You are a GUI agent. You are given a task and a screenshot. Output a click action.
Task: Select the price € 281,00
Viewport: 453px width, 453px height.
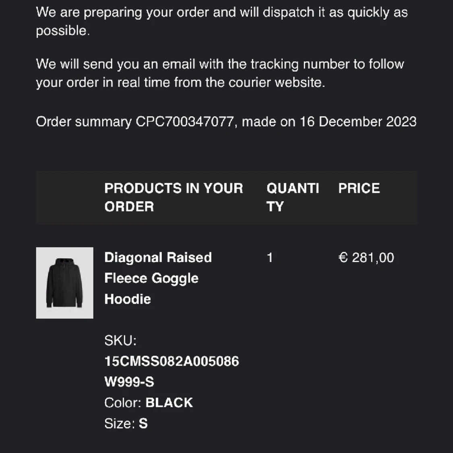pyautogui.click(x=366, y=257)
